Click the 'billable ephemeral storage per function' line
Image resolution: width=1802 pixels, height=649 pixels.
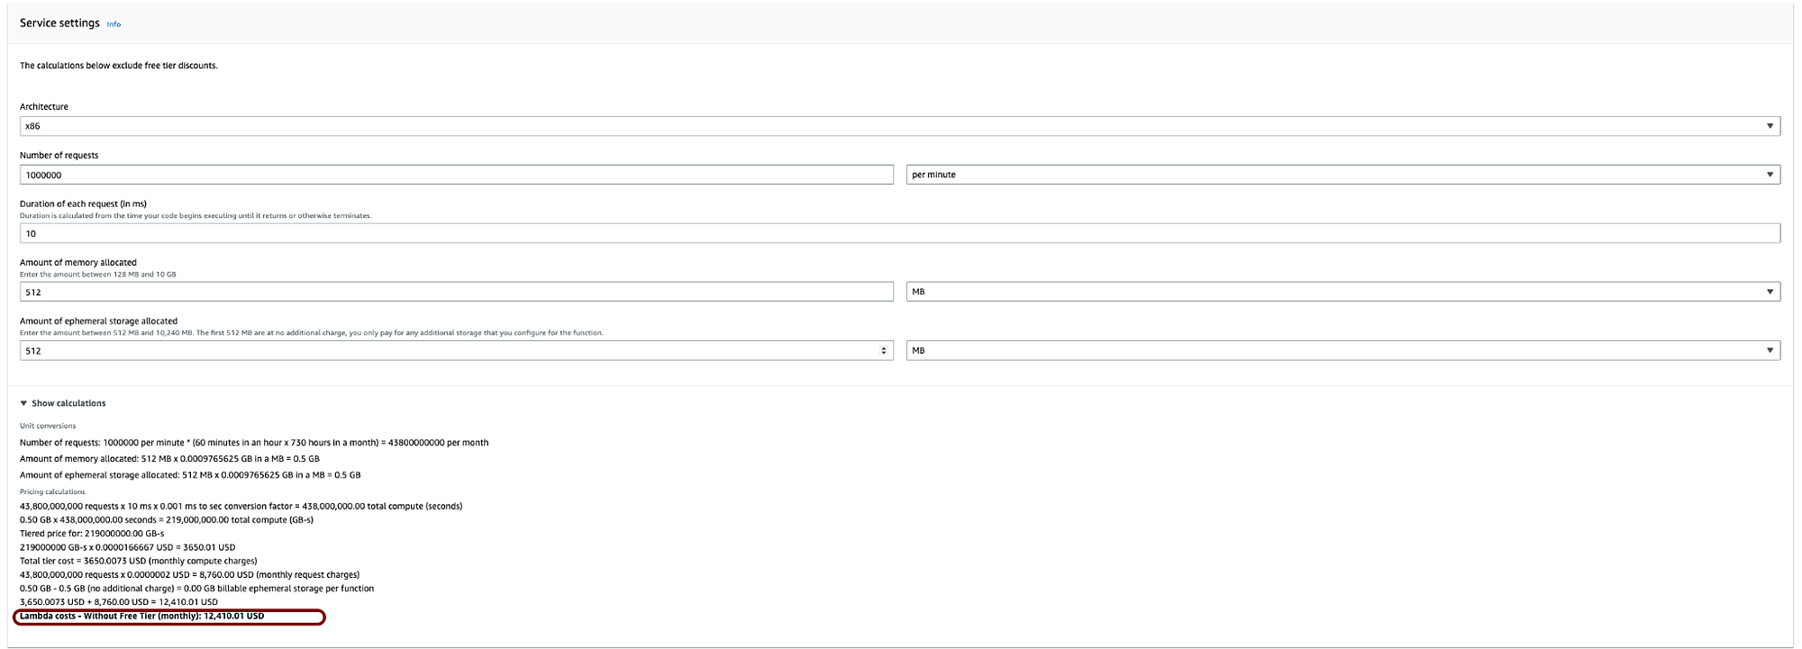pyautogui.click(x=196, y=589)
